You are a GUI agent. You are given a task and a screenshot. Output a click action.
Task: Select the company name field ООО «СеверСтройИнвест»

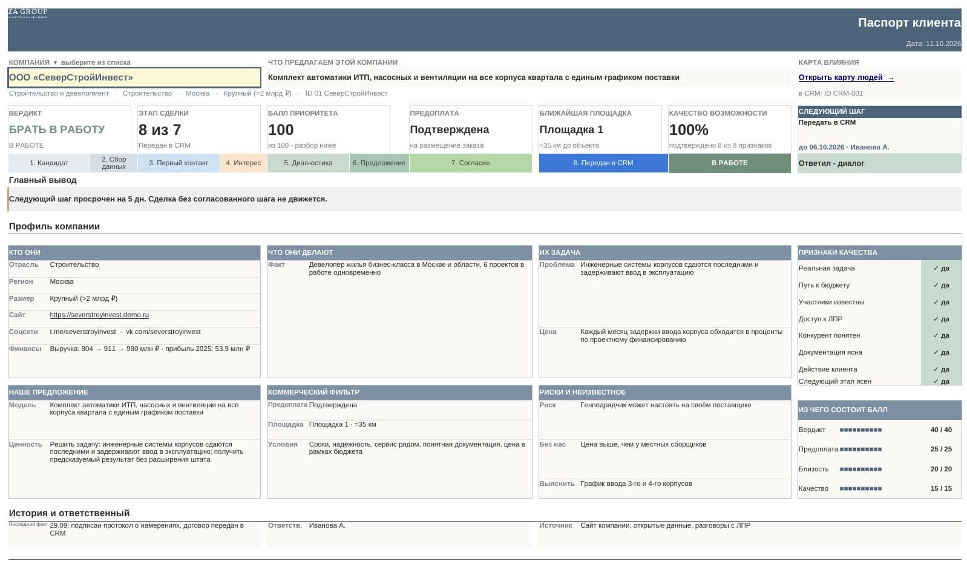tap(134, 77)
